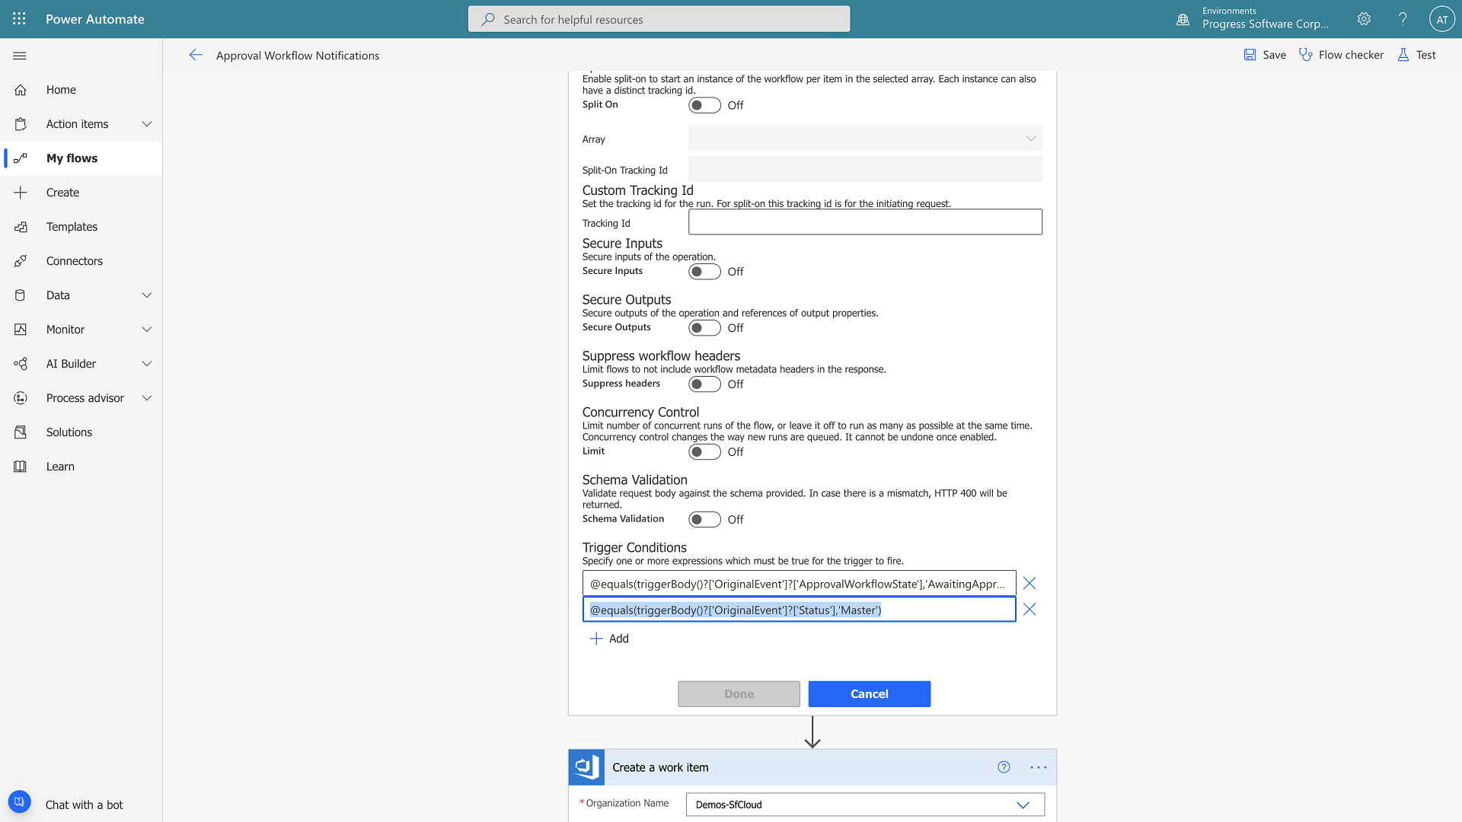Click the Cancel button
Image resolution: width=1462 pixels, height=822 pixels.
(x=869, y=694)
